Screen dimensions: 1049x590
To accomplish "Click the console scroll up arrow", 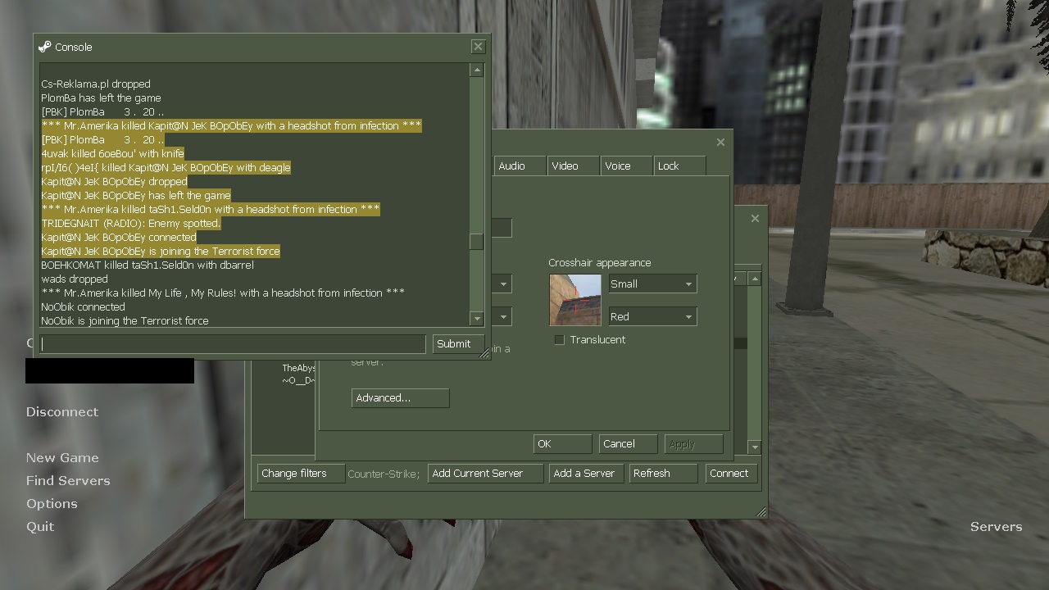I will coord(476,70).
